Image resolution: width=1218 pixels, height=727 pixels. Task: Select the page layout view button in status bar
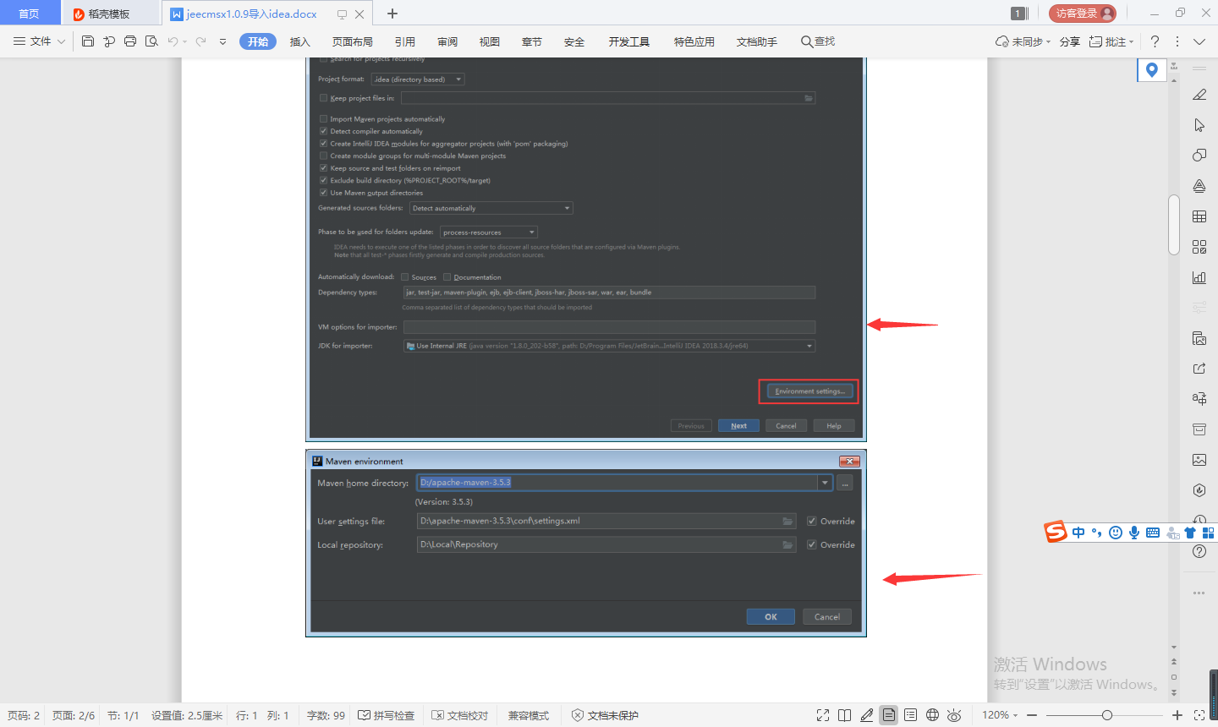[x=889, y=715]
